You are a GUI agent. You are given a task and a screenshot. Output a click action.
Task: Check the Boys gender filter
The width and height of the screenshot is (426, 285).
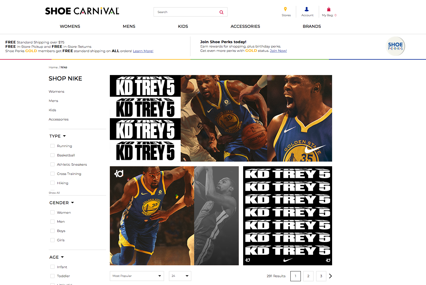point(52,231)
